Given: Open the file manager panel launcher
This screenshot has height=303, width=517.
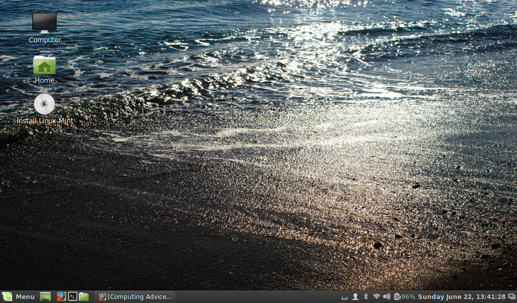Looking at the screenshot, I should (x=84, y=296).
